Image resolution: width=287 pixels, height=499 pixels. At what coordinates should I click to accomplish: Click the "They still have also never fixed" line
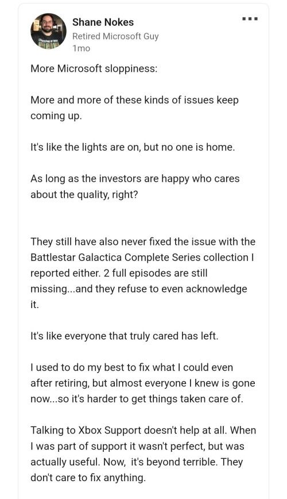tap(143, 241)
